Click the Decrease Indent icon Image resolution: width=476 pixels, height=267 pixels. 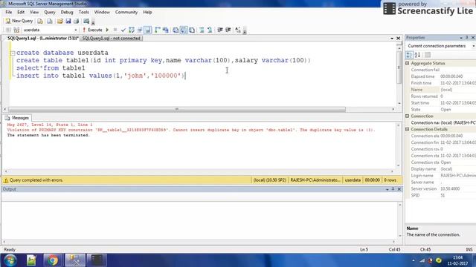pyautogui.click(x=220, y=30)
